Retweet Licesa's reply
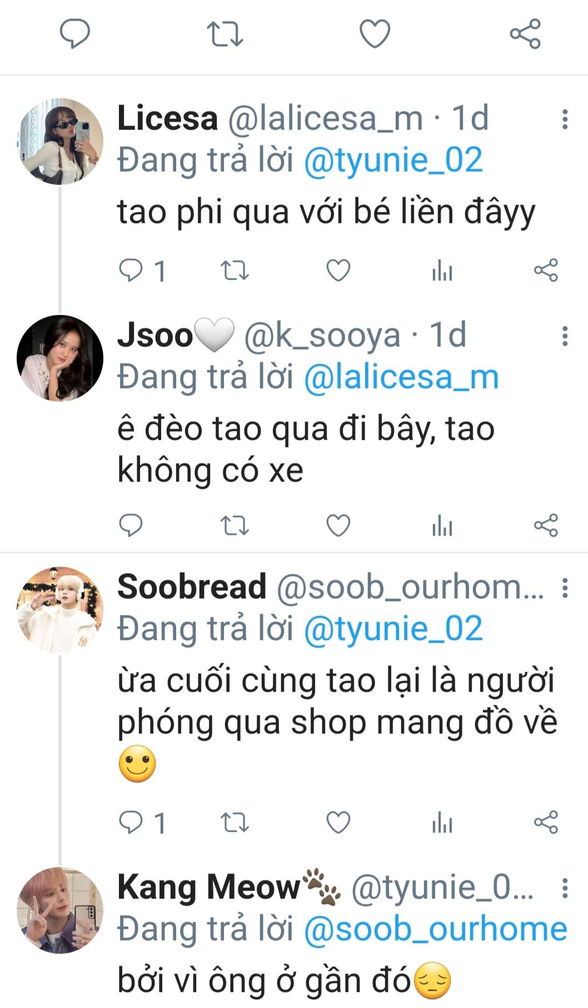This screenshot has width=588, height=1008. [x=235, y=271]
